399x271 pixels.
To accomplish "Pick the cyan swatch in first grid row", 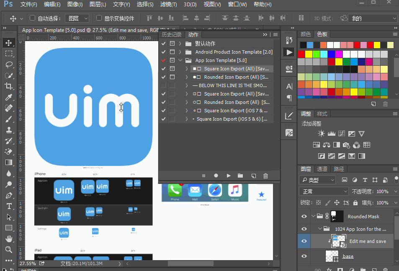I will point(324,54).
